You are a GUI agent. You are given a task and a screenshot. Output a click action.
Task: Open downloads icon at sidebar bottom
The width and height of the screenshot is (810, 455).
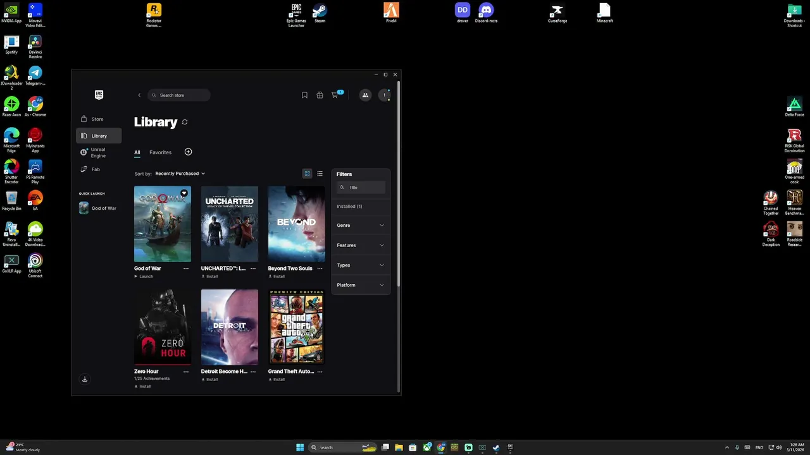coord(85,379)
